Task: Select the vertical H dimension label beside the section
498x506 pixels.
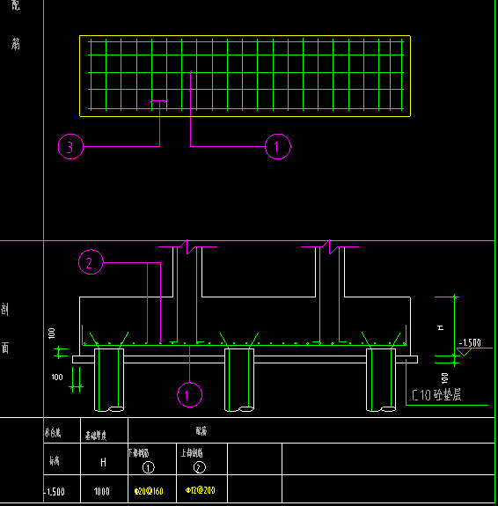Action: coord(441,327)
